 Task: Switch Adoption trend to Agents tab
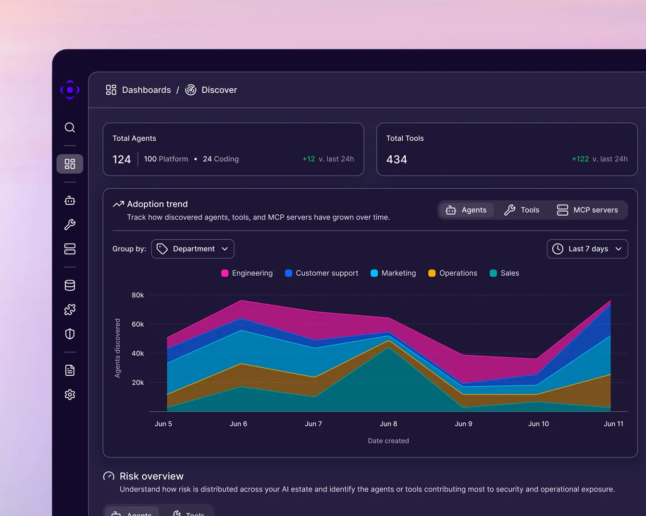(466, 210)
